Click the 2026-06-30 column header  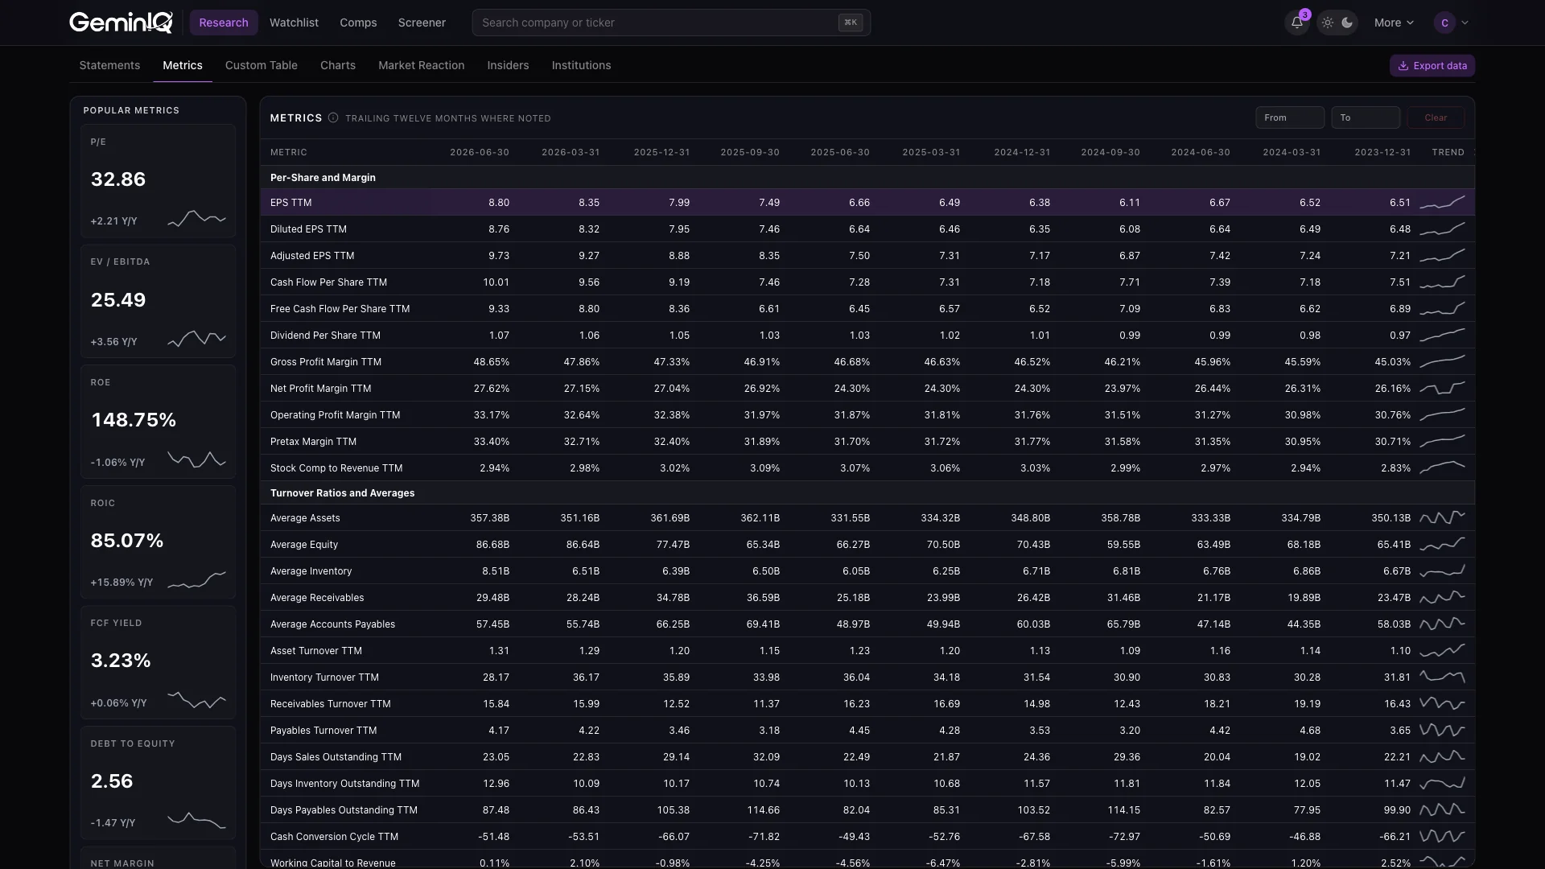(x=480, y=152)
